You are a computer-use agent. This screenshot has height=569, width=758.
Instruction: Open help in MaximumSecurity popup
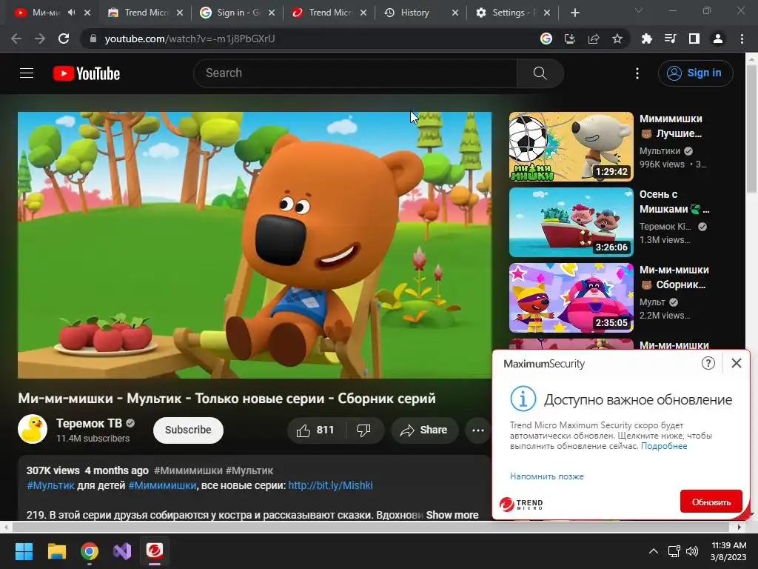click(708, 363)
